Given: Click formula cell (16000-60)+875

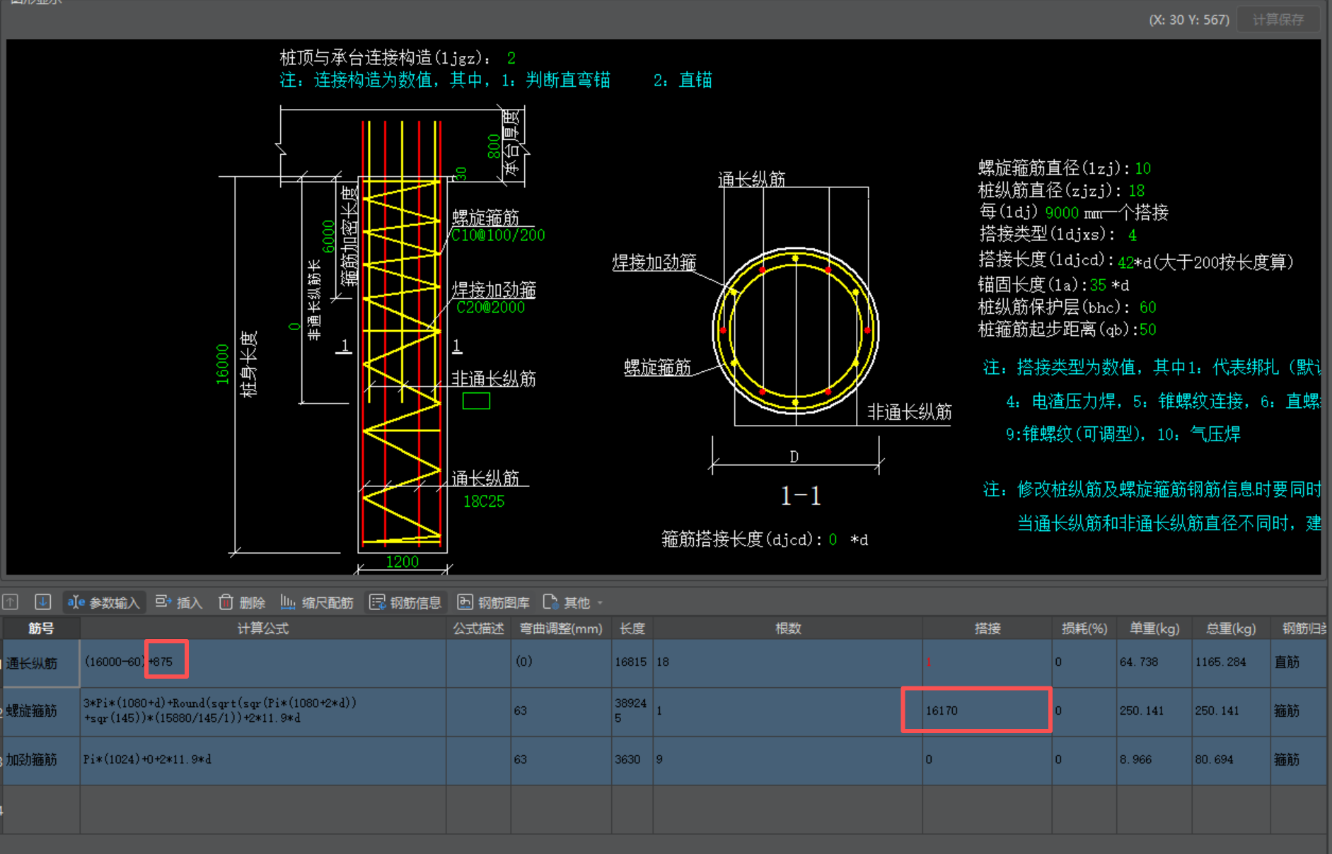Looking at the screenshot, I should pos(263,663).
